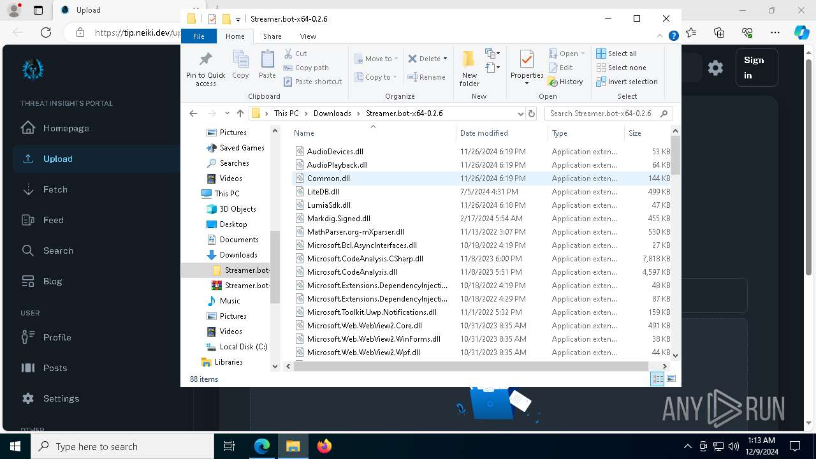This screenshot has height=459, width=816.
Task: Open recent locations dropdown arrow
Action: click(227, 113)
